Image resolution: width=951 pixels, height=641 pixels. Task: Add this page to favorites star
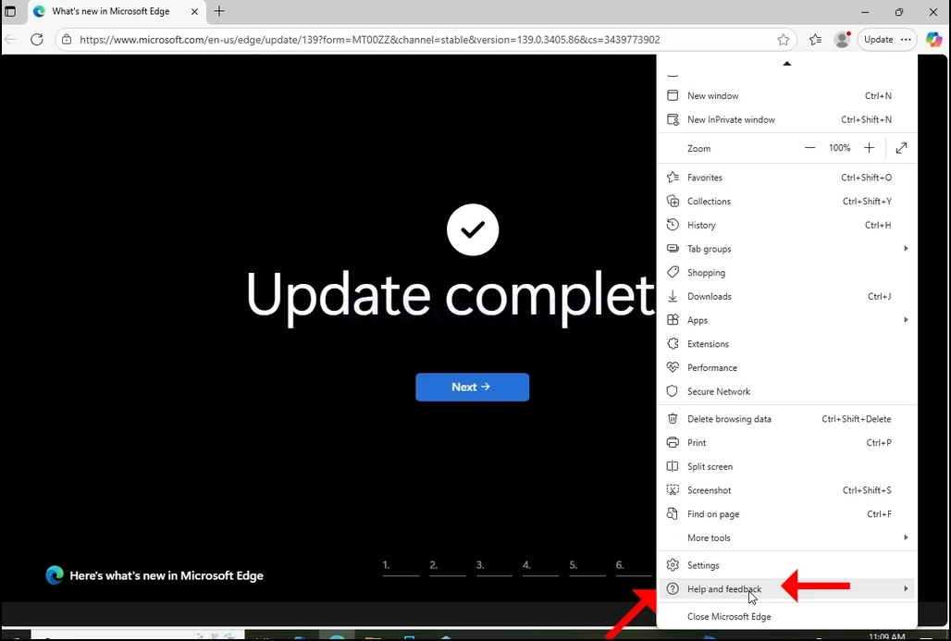tap(783, 40)
